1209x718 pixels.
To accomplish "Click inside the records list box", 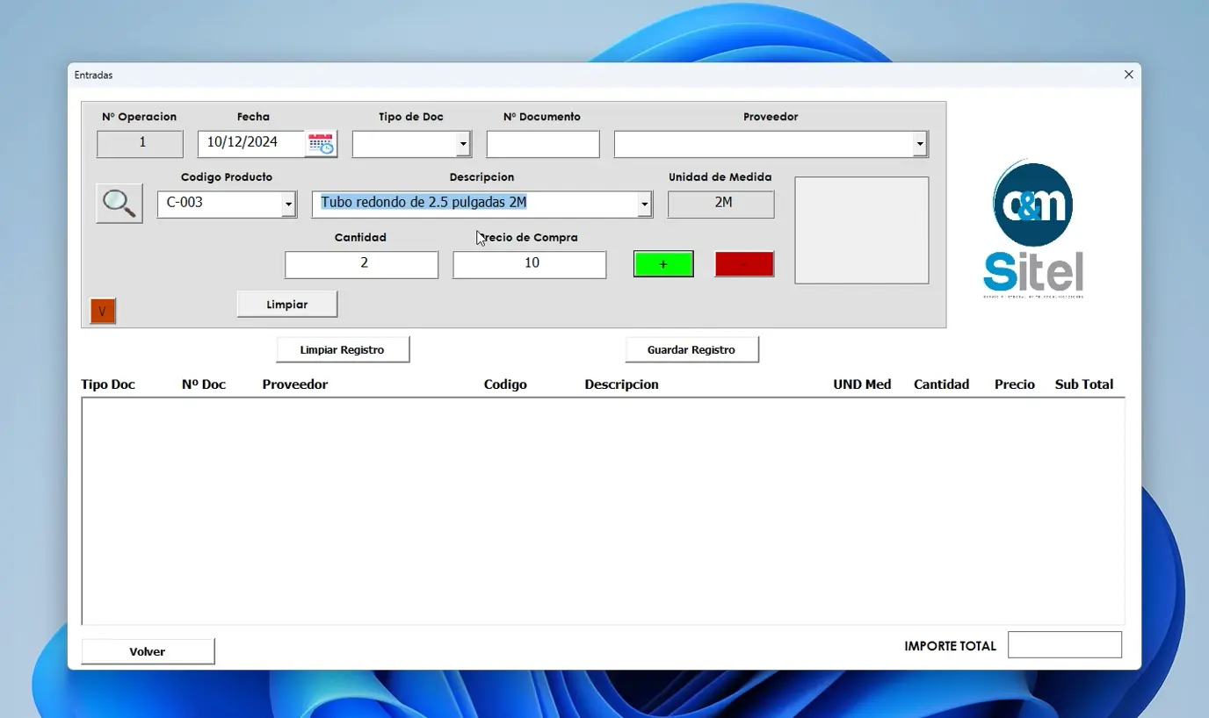I will [603, 511].
